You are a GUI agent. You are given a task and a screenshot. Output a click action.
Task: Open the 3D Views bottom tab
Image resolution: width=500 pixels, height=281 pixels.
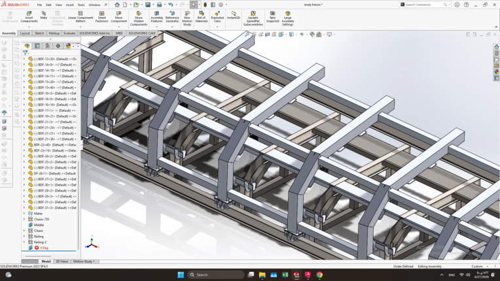[62, 261]
